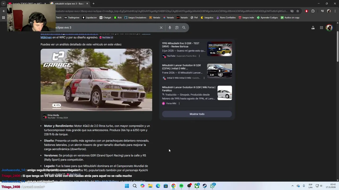Start voice search with the microphone icon

tap(170, 27)
